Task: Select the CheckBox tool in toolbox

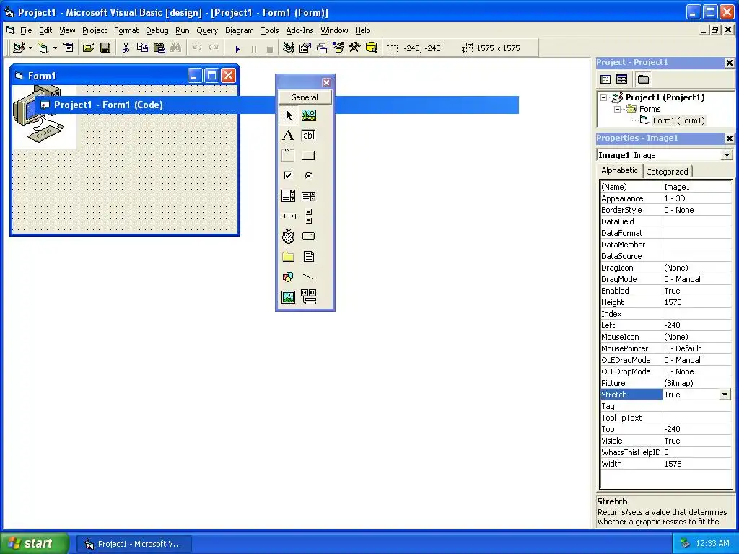Action: [x=289, y=176]
